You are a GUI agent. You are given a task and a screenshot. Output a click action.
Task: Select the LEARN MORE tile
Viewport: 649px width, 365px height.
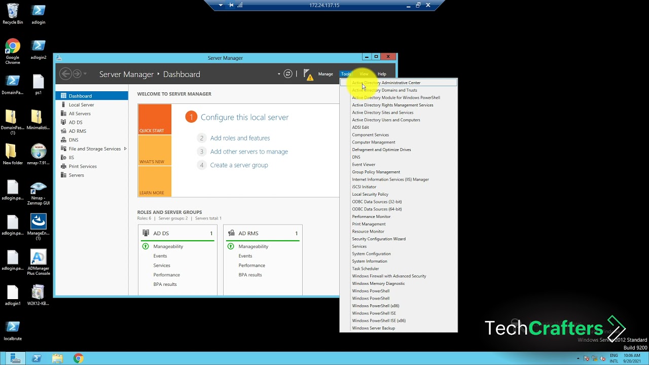155,181
